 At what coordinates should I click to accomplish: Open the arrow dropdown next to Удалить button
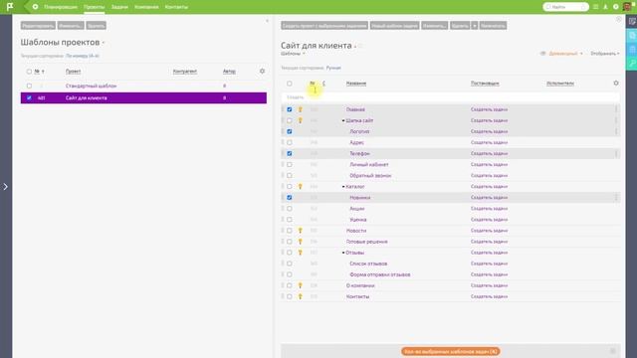coord(474,26)
